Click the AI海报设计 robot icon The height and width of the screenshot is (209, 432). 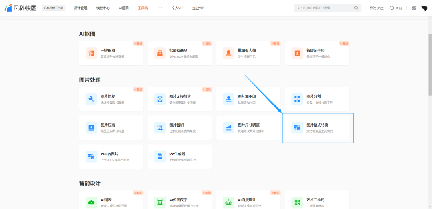pos(228,202)
